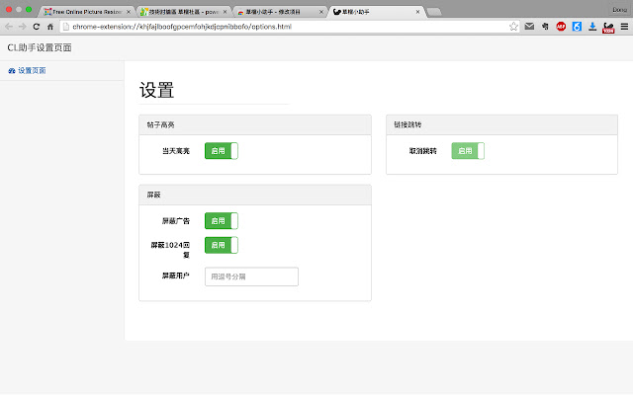Viewport: 633px width, 395px height.
Task: Toggle the 屏蔽广告 switch
Action: click(x=222, y=221)
